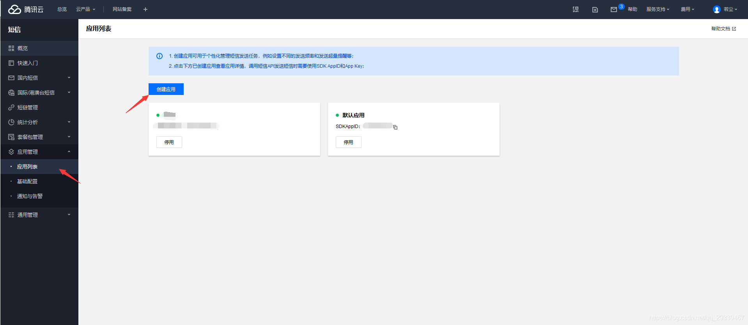This screenshot has width=748, height=325.
Task: Click the SDKAppID label in 默认应用
Action: 348,126
